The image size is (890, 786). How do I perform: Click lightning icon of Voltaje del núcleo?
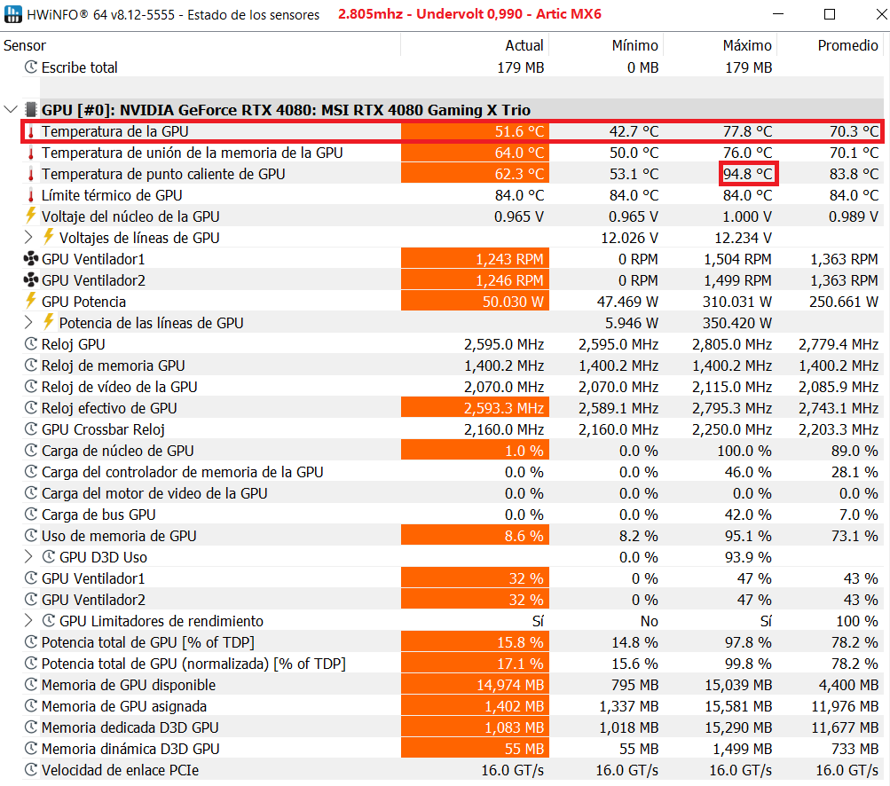(31, 216)
